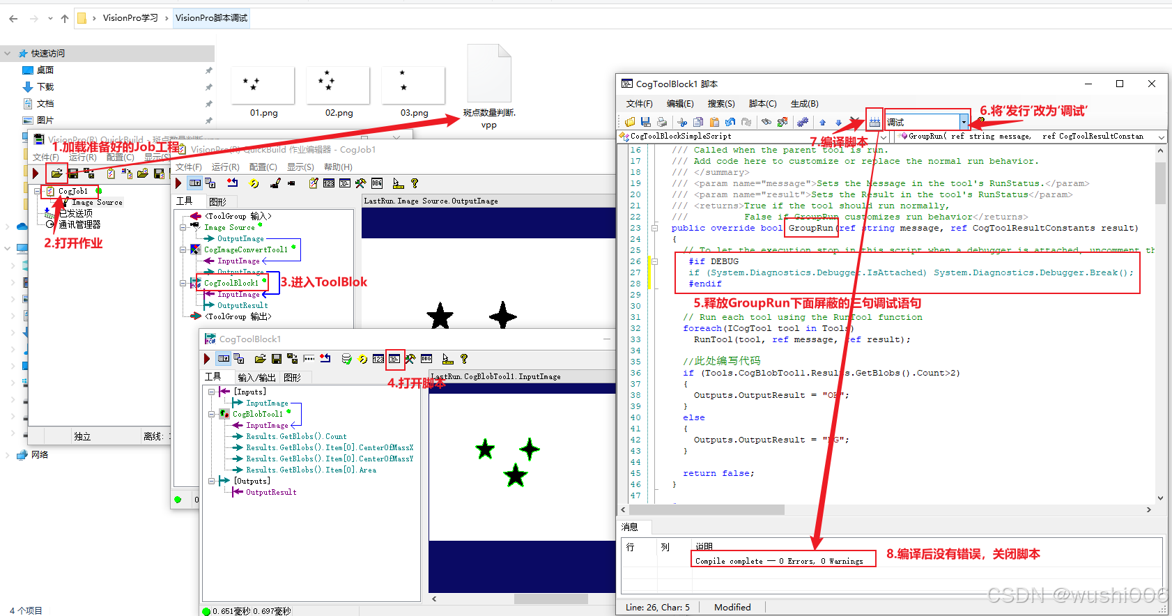Run the CogToolBlock1 tool with the red arrow
Viewport: 1172px width, 616px height.
coord(207,359)
